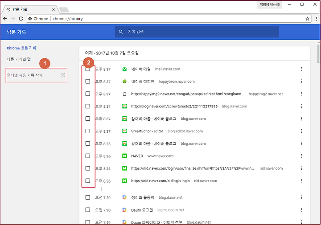The height and width of the screenshot is (225, 321).
Task: Open more actions for nid.naver.com sso finalize entry
Action: 301,168
